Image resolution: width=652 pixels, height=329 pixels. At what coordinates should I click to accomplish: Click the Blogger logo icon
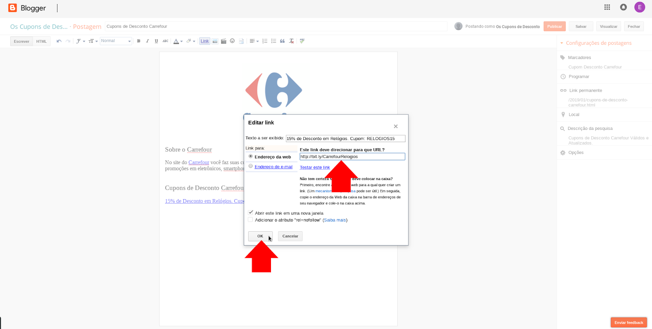(x=13, y=8)
